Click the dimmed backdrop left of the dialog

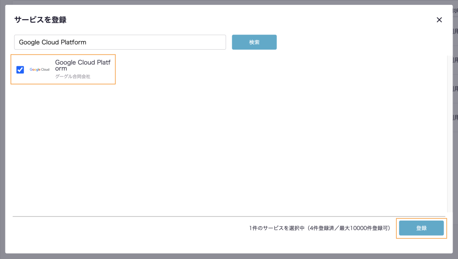click(2, 134)
